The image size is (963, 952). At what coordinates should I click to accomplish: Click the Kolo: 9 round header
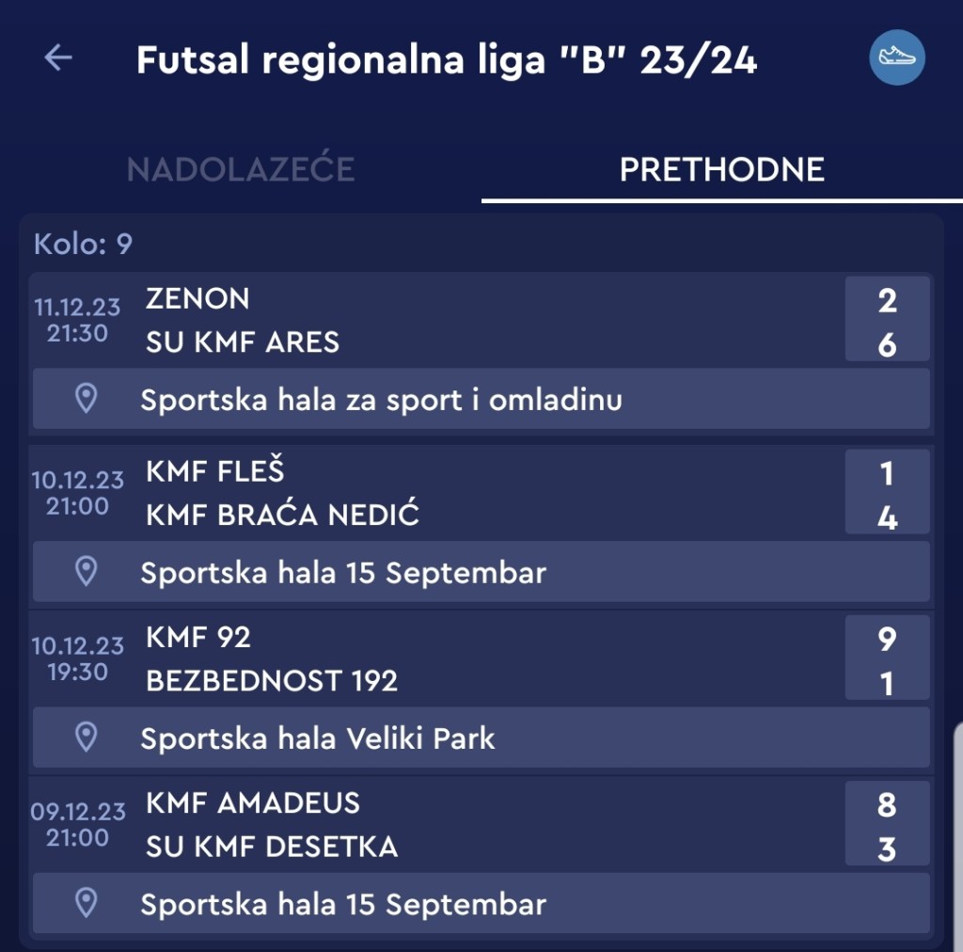83,245
